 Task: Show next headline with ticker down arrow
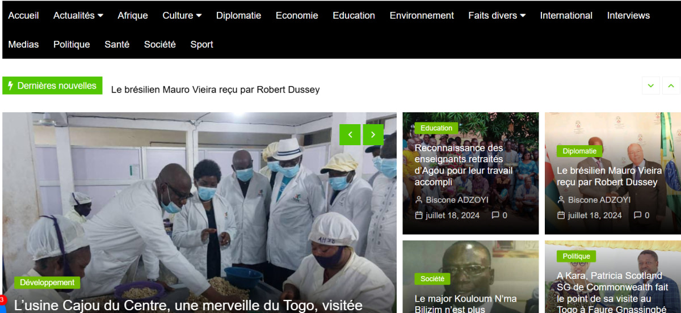tap(651, 86)
